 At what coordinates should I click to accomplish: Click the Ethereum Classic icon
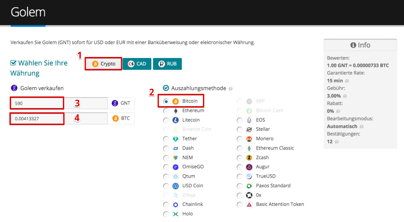(249, 148)
